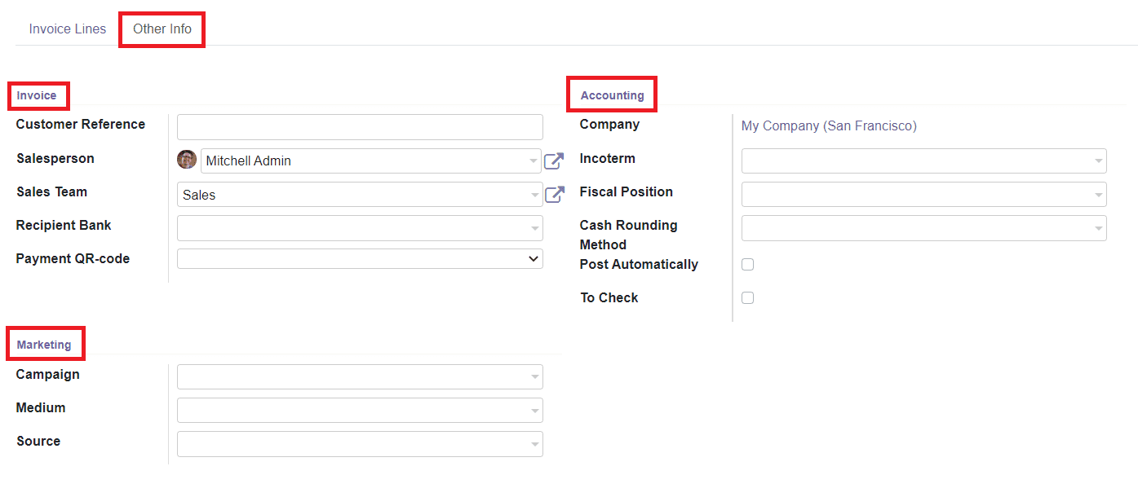Click into the Customer Reference field

[x=360, y=126]
